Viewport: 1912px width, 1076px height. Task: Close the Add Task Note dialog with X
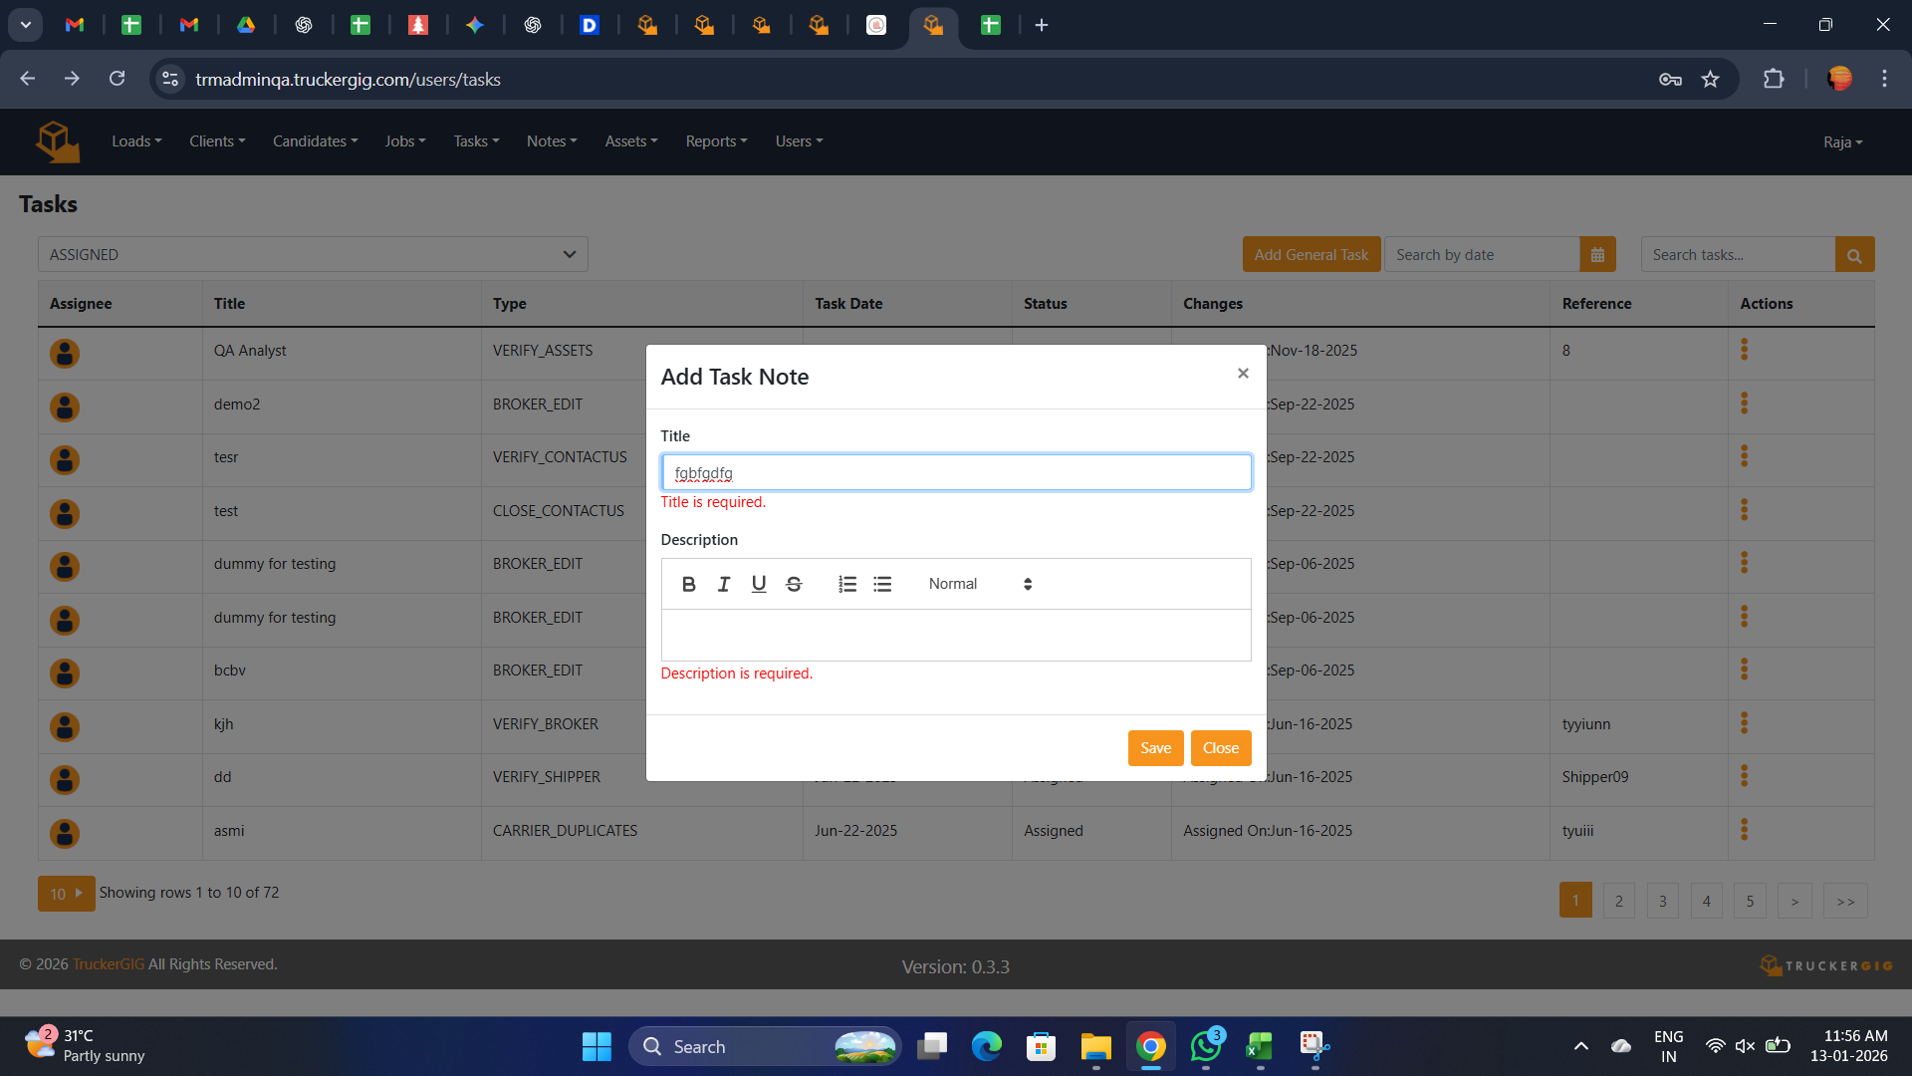(x=1243, y=374)
